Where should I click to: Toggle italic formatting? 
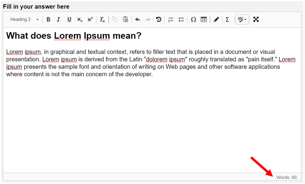point(58,20)
